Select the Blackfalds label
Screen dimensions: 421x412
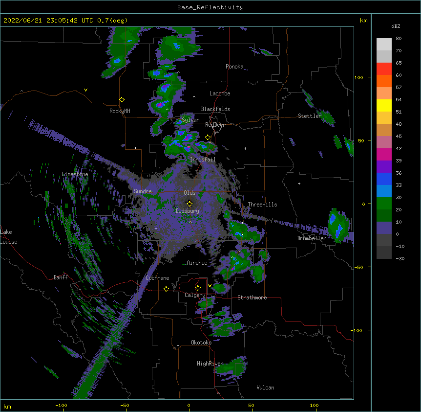215,109
